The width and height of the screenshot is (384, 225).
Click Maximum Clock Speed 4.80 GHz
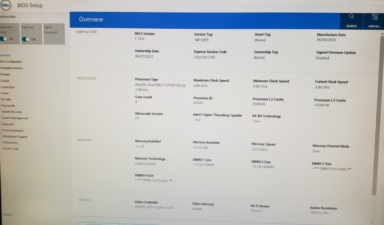point(201,86)
